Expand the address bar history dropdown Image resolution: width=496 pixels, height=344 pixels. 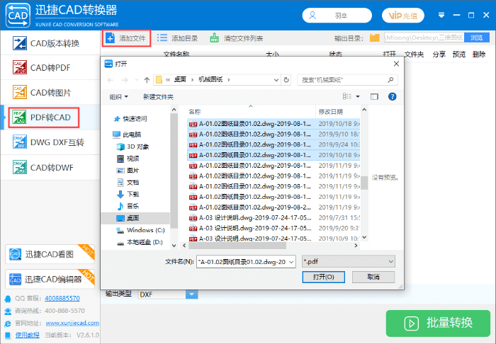coord(276,80)
